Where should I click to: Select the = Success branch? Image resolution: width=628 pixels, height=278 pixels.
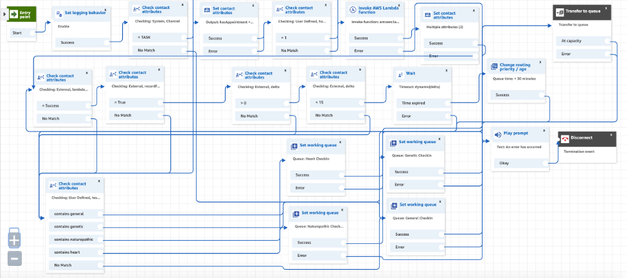64,106
